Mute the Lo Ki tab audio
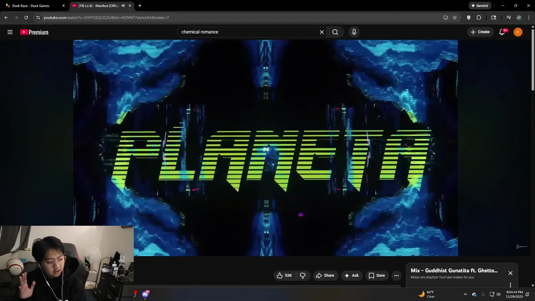 pos(123,6)
